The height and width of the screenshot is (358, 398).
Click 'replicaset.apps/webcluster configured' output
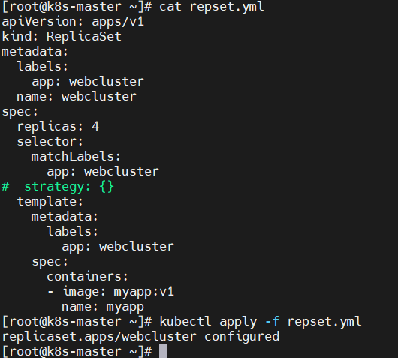pyautogui.click(x=140, y=337)
